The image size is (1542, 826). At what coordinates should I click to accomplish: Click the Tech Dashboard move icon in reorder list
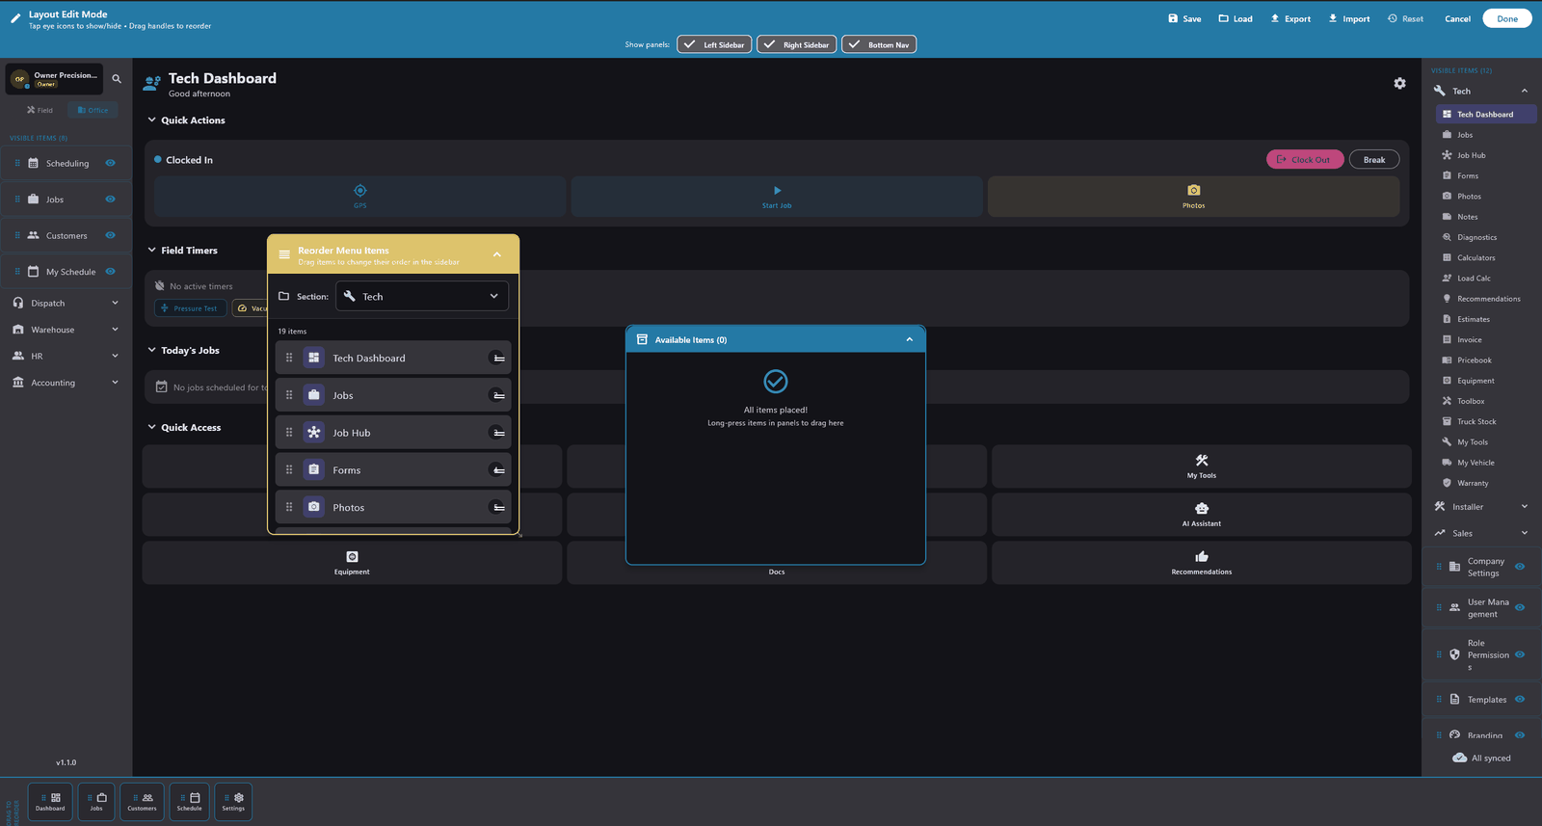click(x=498, y=359)
